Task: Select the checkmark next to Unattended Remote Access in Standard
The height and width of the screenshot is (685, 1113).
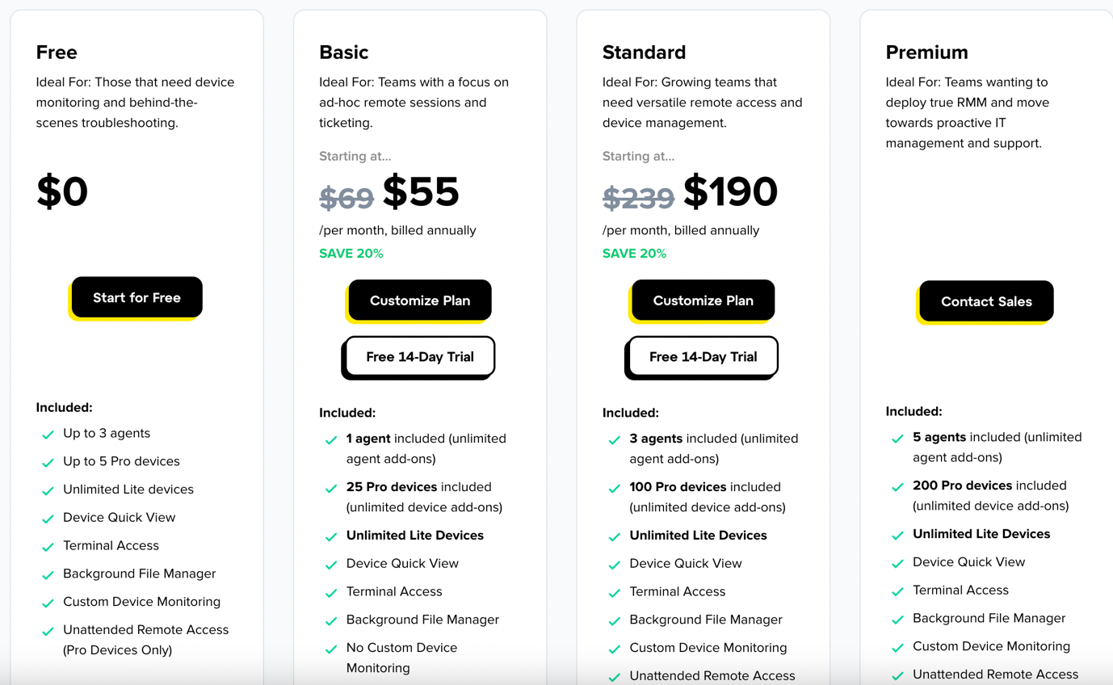Action: (x=614, y=676)
